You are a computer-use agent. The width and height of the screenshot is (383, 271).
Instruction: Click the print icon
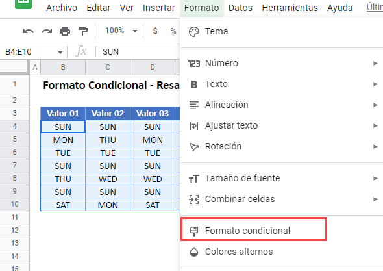[65, 31]
